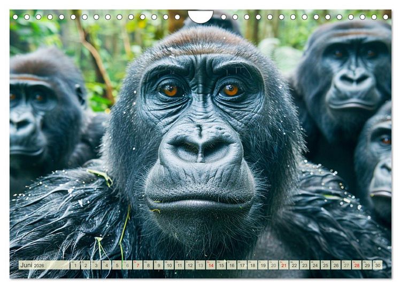
Task: Select red Sunday 28 date cell
Action: tap(357, 265)
